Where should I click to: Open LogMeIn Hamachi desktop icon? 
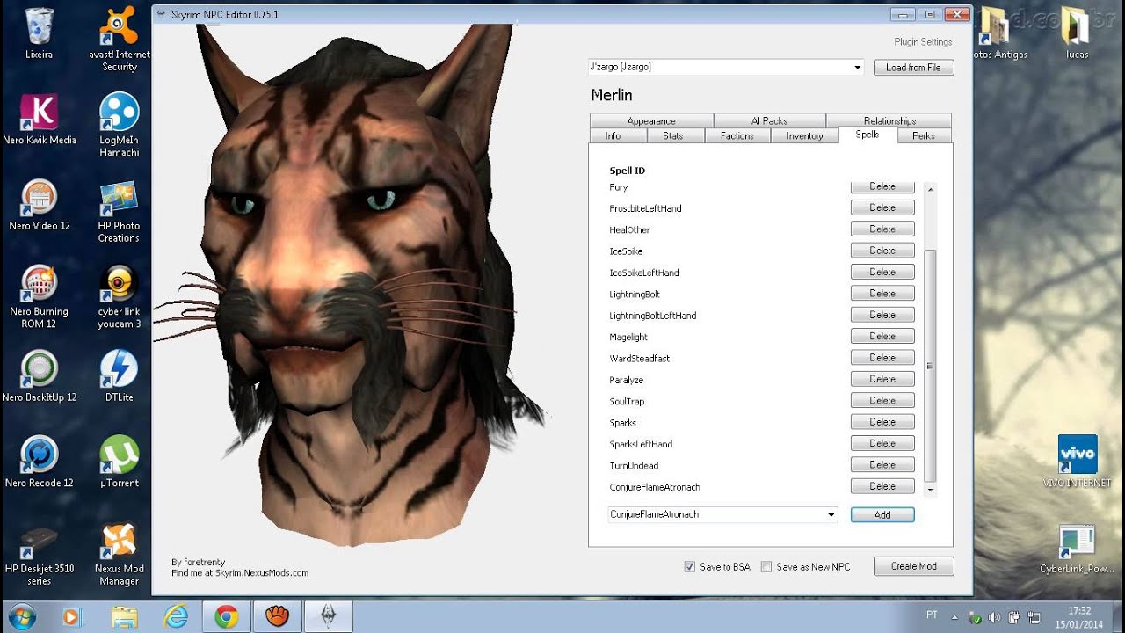(x=119, y=125)
